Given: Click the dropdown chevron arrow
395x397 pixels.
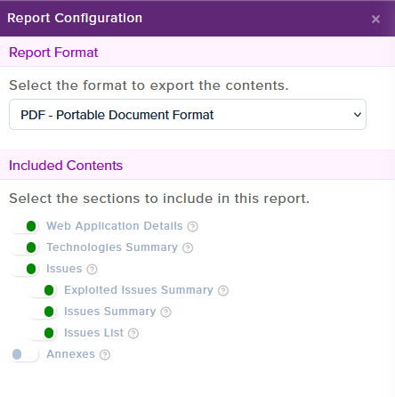Looking at the screenshot, I should pyautogui.click(x=358, y=115).
